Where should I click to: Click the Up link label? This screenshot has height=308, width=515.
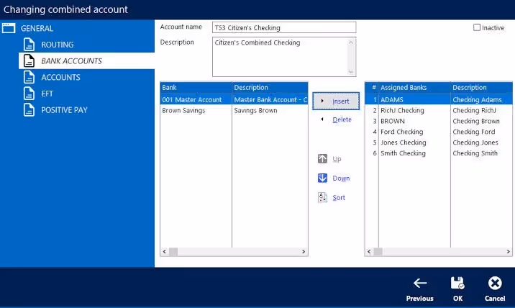click(x=337, y=159)
